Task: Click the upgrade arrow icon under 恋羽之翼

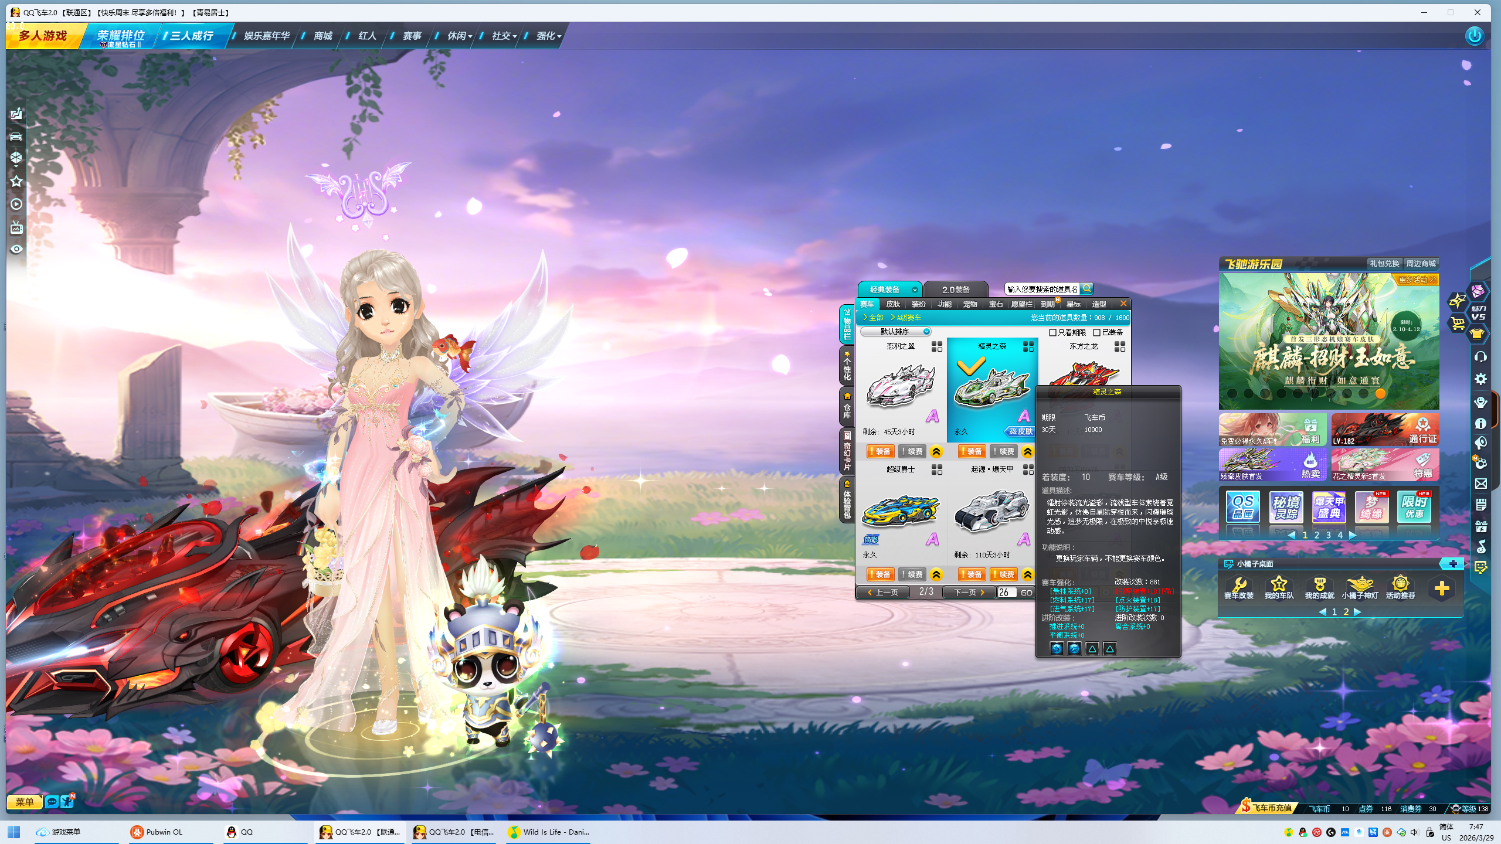Action: (936, 451)
